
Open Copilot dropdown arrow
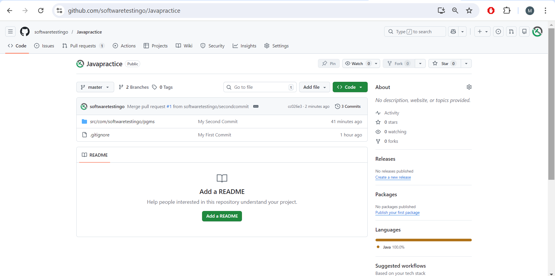click(462, 32)
